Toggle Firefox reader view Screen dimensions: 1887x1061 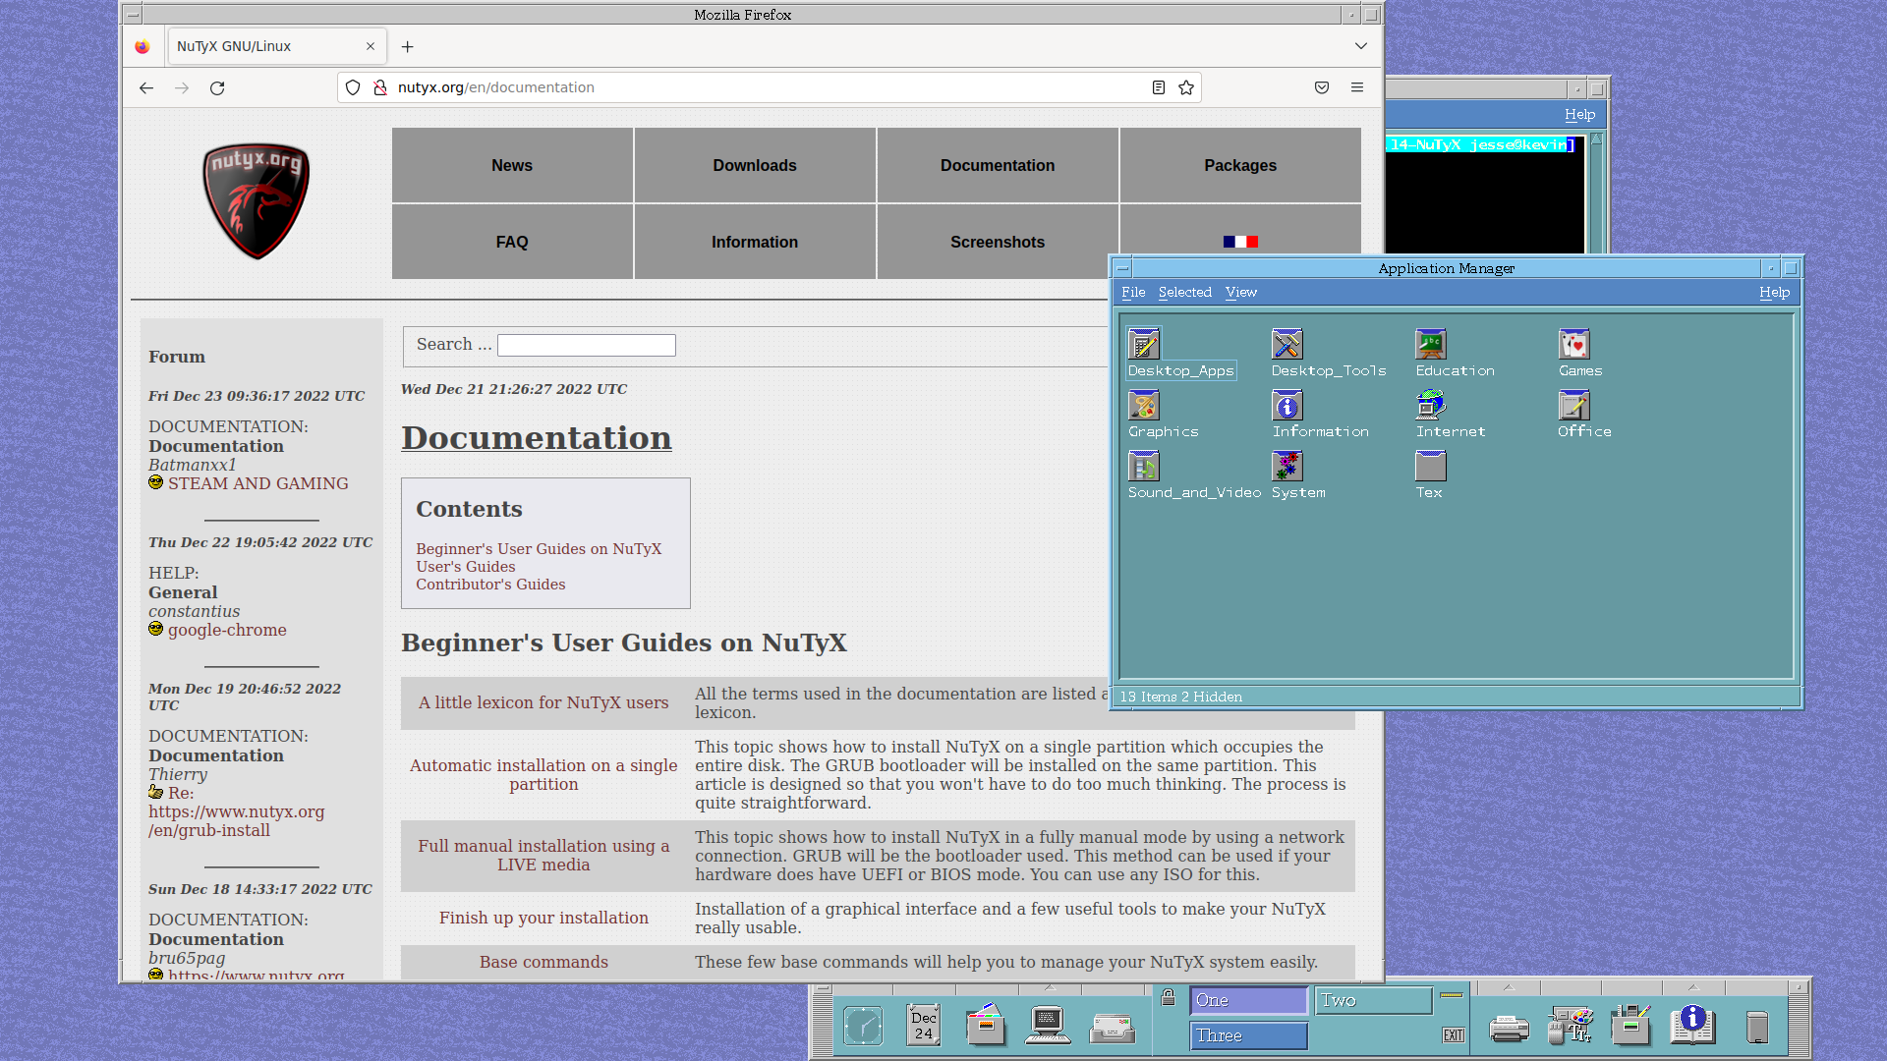pyautogui.click(x=1159, y=87)
